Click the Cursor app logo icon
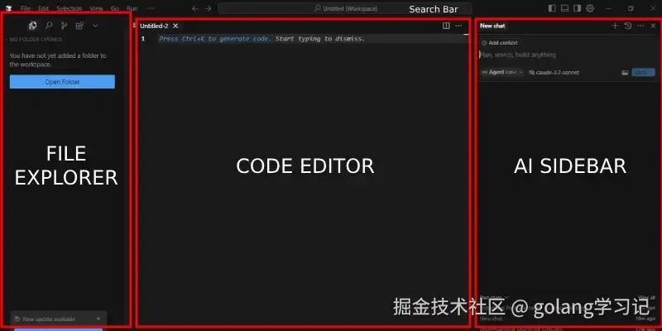This screenshot has height=331, width=662. (8, 8)
